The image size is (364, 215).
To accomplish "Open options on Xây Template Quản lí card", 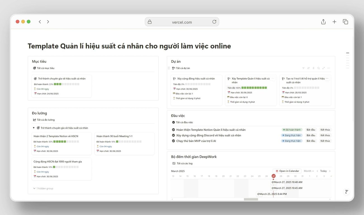I will coord(273,79).
